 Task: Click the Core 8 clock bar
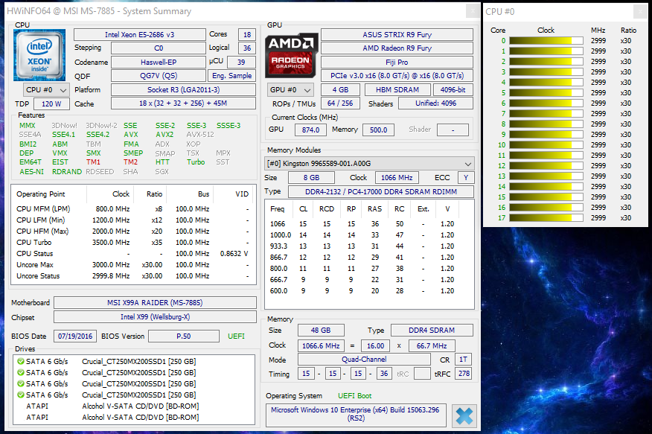[x=546, y=124]
